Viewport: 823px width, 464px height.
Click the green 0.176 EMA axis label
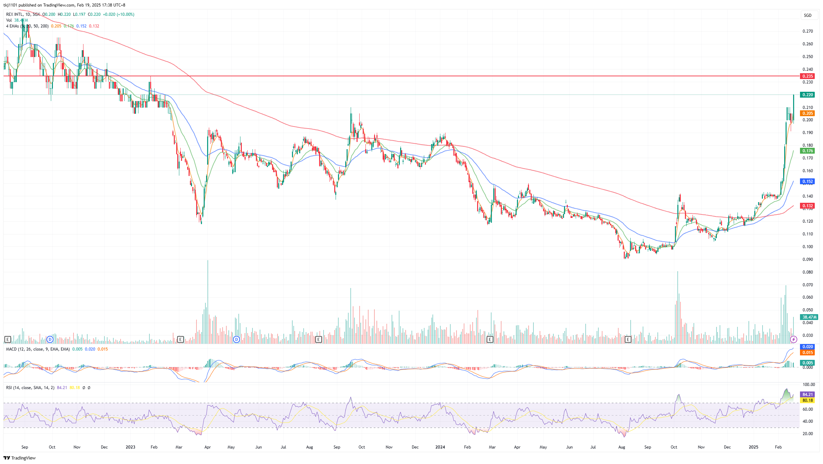808,151
